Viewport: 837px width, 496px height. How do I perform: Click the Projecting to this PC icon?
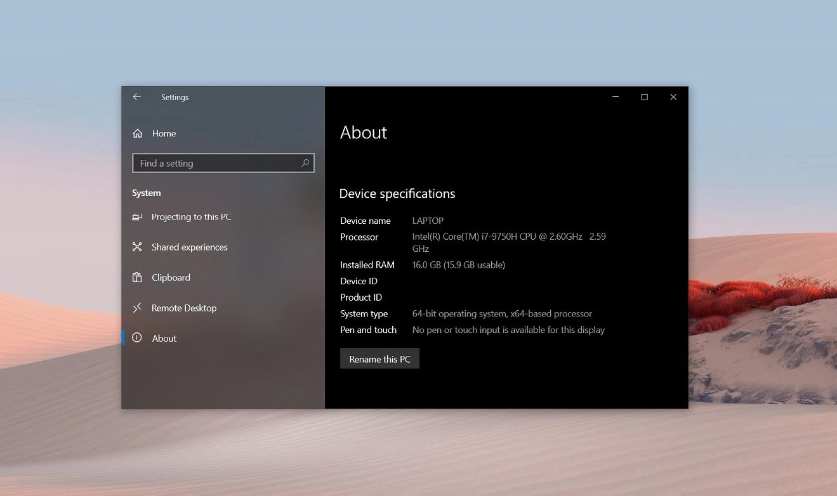137,217
